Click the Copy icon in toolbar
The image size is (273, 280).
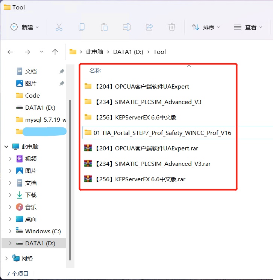tap(82, 27)
